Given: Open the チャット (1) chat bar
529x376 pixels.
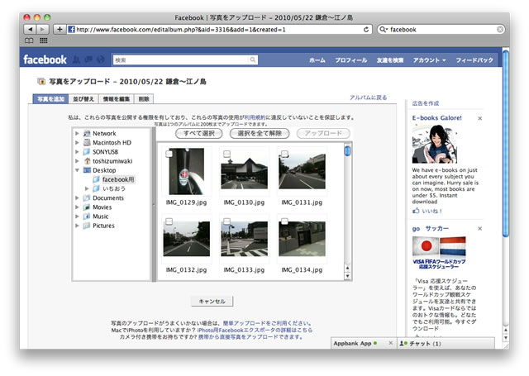Looking at the screenshot, I should [x=446, y=343].
